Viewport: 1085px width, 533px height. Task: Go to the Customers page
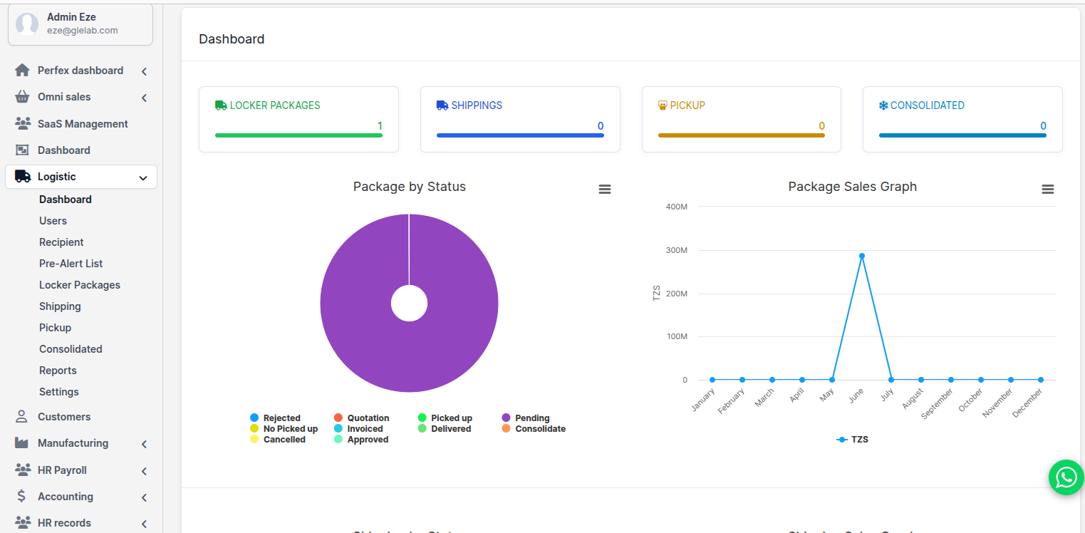64,417
